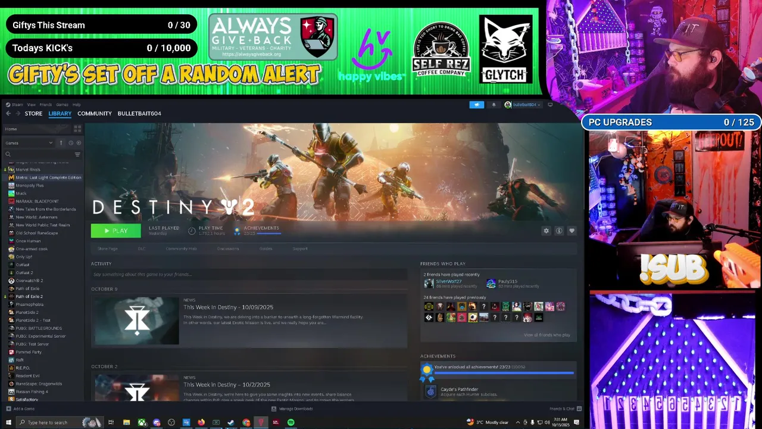
Task: Open the Destiny 2 DLC link
Action: point(142,248)
